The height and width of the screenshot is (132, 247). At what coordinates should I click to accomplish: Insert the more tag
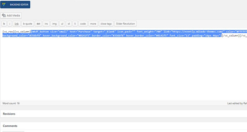(93, 24)
